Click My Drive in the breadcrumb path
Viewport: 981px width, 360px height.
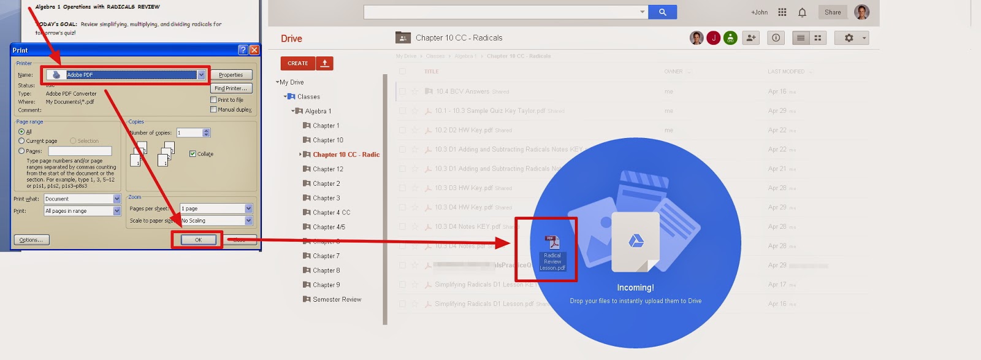click(x=406, y=56)
